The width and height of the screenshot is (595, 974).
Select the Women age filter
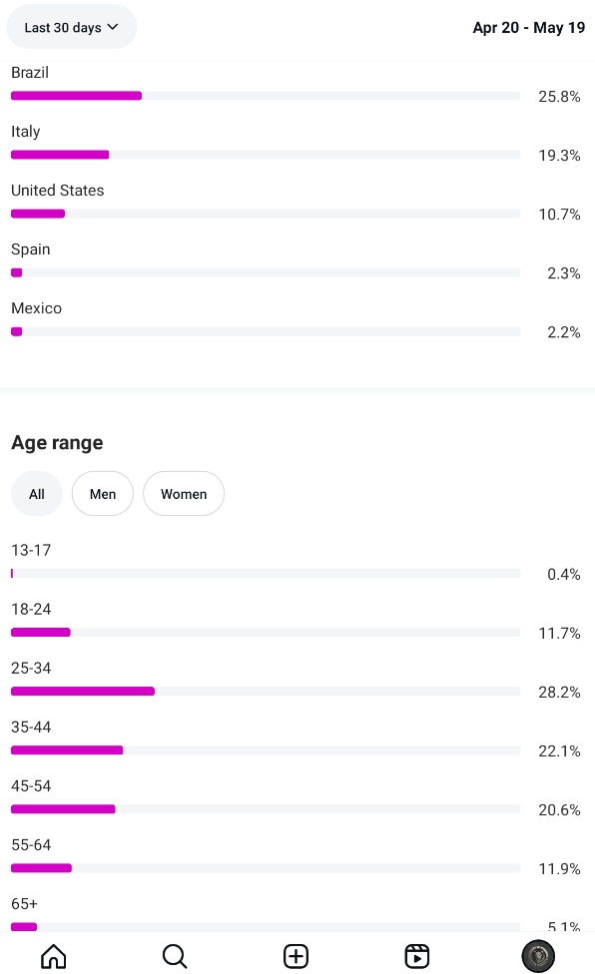pyautogui.click(x=184, y=494)
